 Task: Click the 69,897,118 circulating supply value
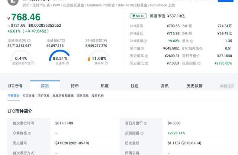click(55, 46)
